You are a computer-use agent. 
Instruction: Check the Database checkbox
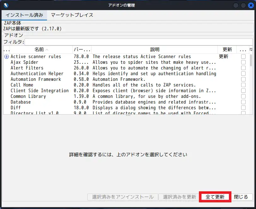243,102
